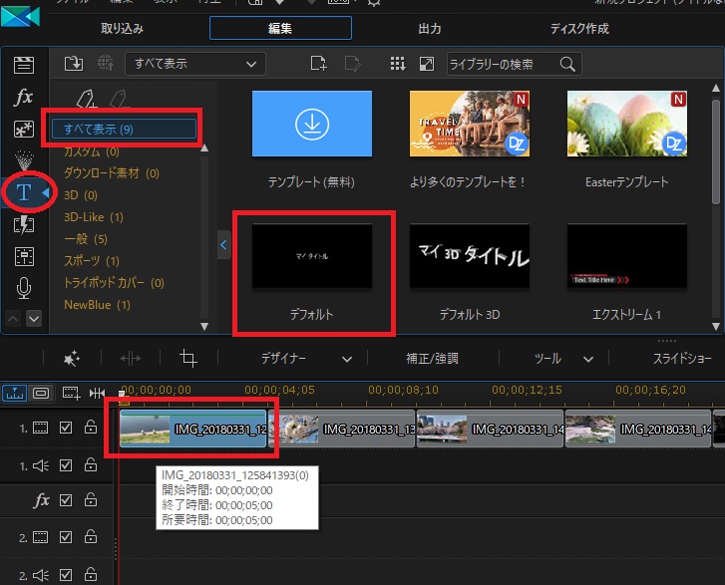Click the magic wand icon above timeline

(x=72, y=358)
